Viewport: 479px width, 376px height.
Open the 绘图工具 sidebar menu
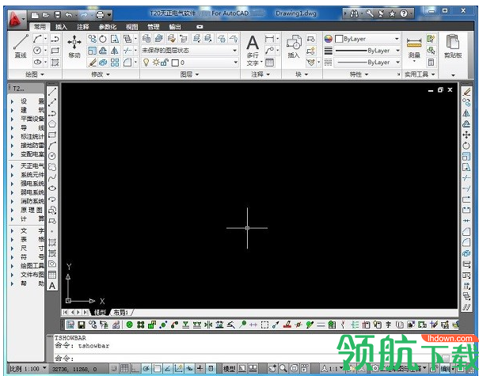(32, 266)
